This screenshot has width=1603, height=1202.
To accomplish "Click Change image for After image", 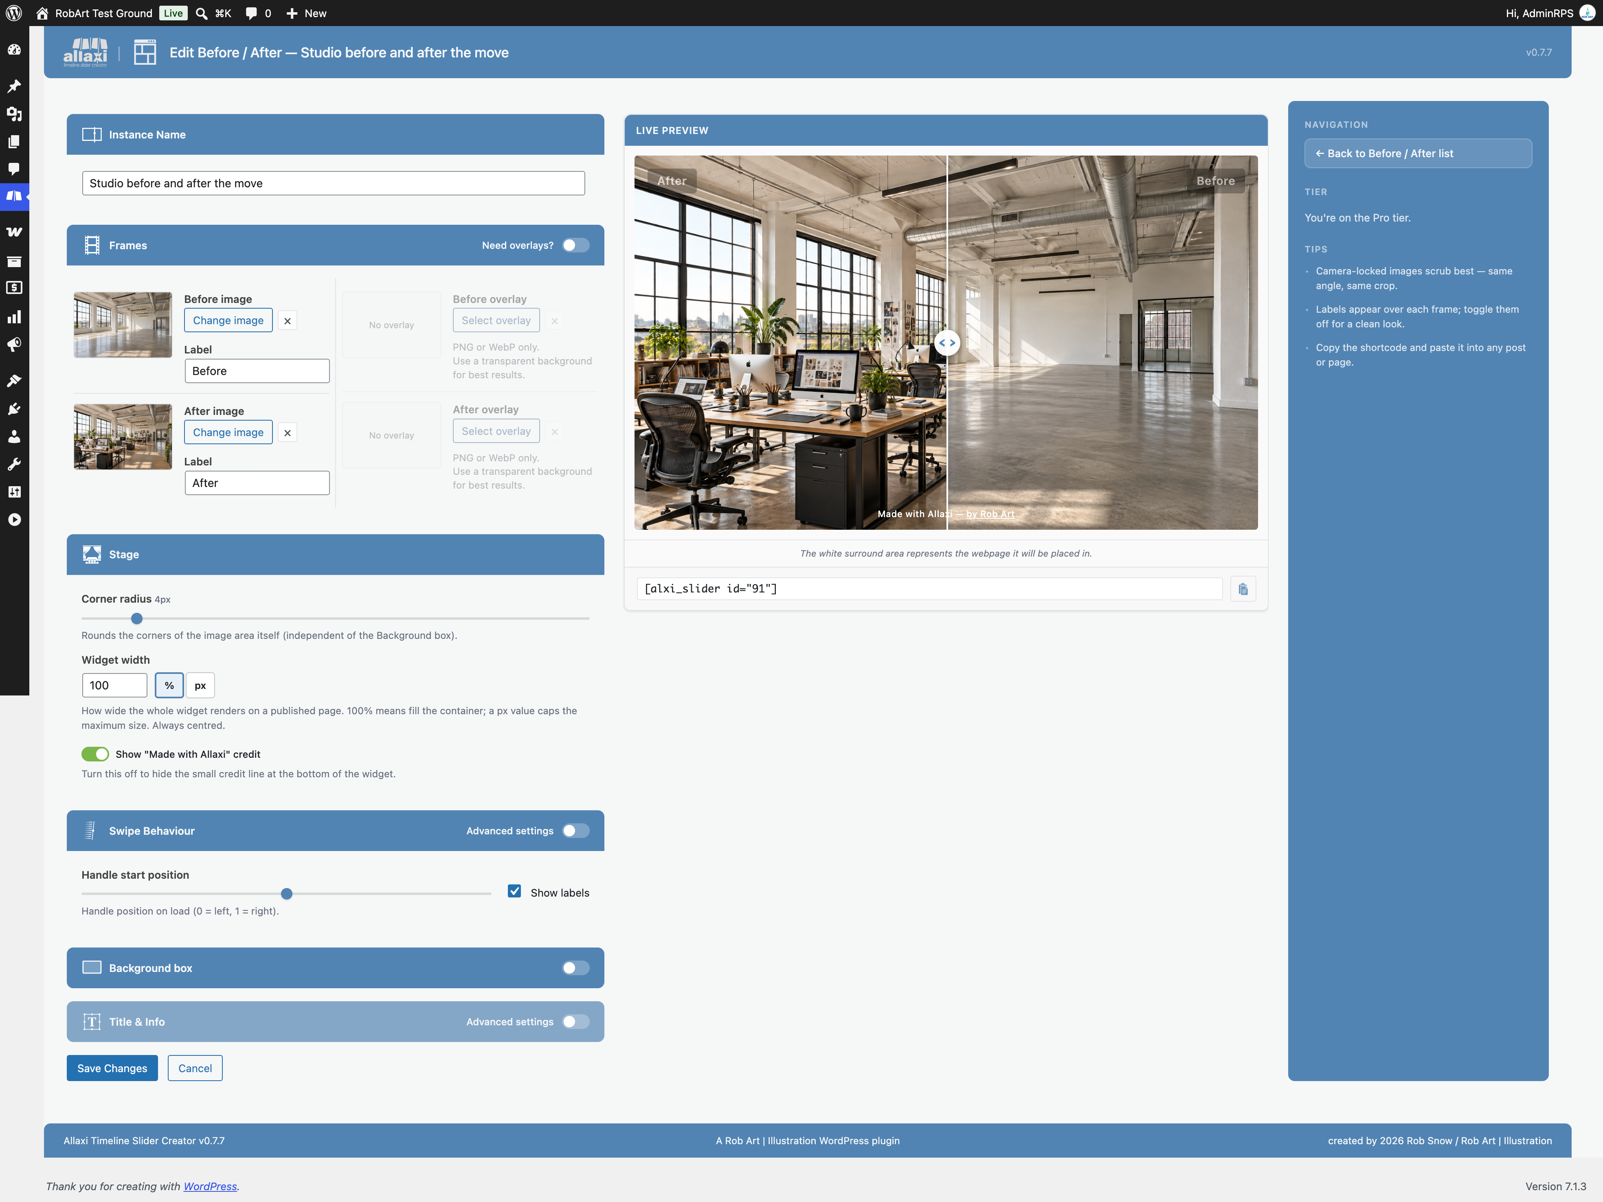I will pos(228,432).
